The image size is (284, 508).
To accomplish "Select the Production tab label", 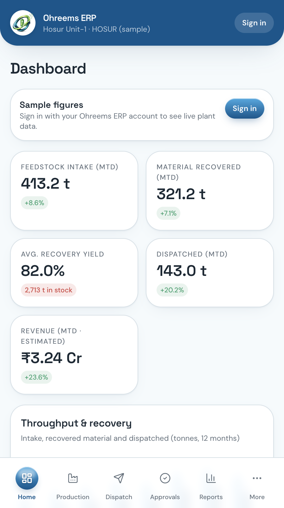I will tap(73, 497).
